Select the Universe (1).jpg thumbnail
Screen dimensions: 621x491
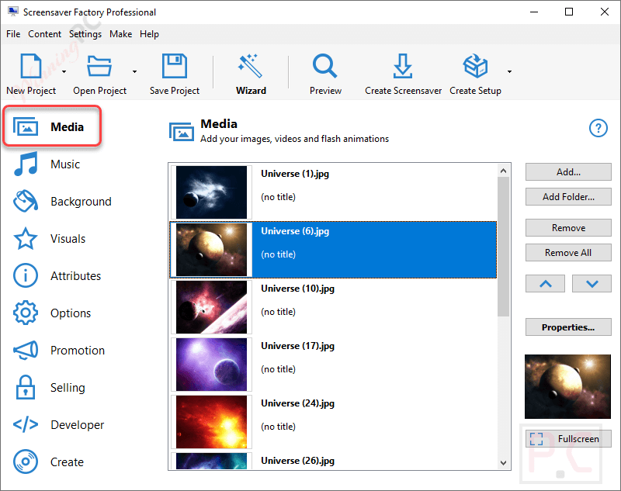point(211,192)
